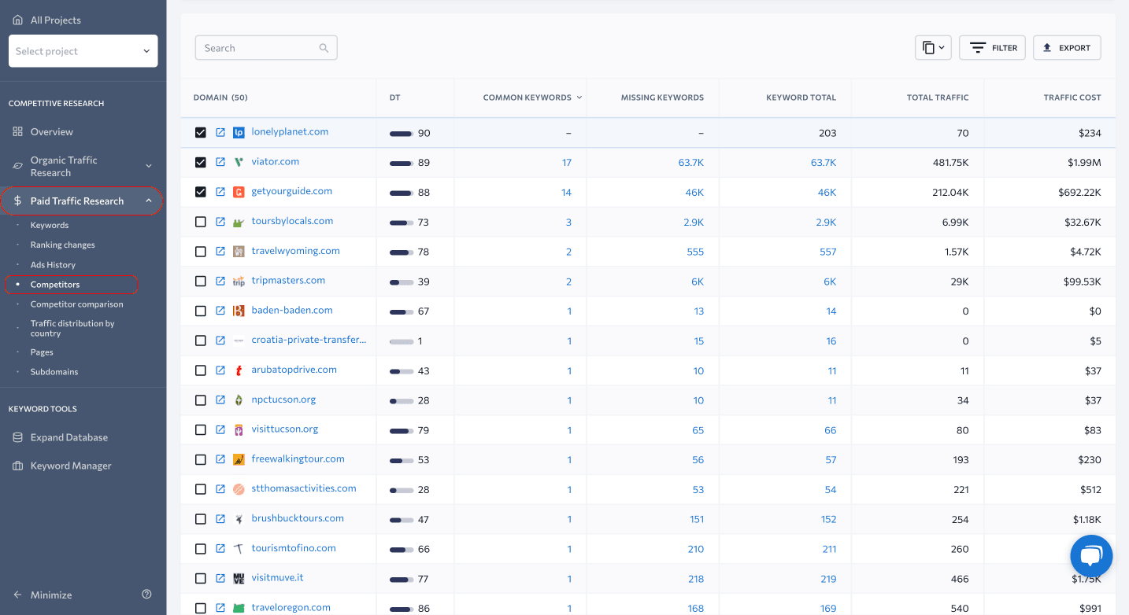Click the $692.22K traffic cost value

1079,193
